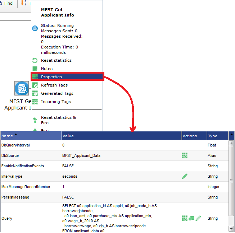Select the IntervalType property name
The width and height of the screenshot is (235, 233).
pyautogui.click(x=12, y=176)
